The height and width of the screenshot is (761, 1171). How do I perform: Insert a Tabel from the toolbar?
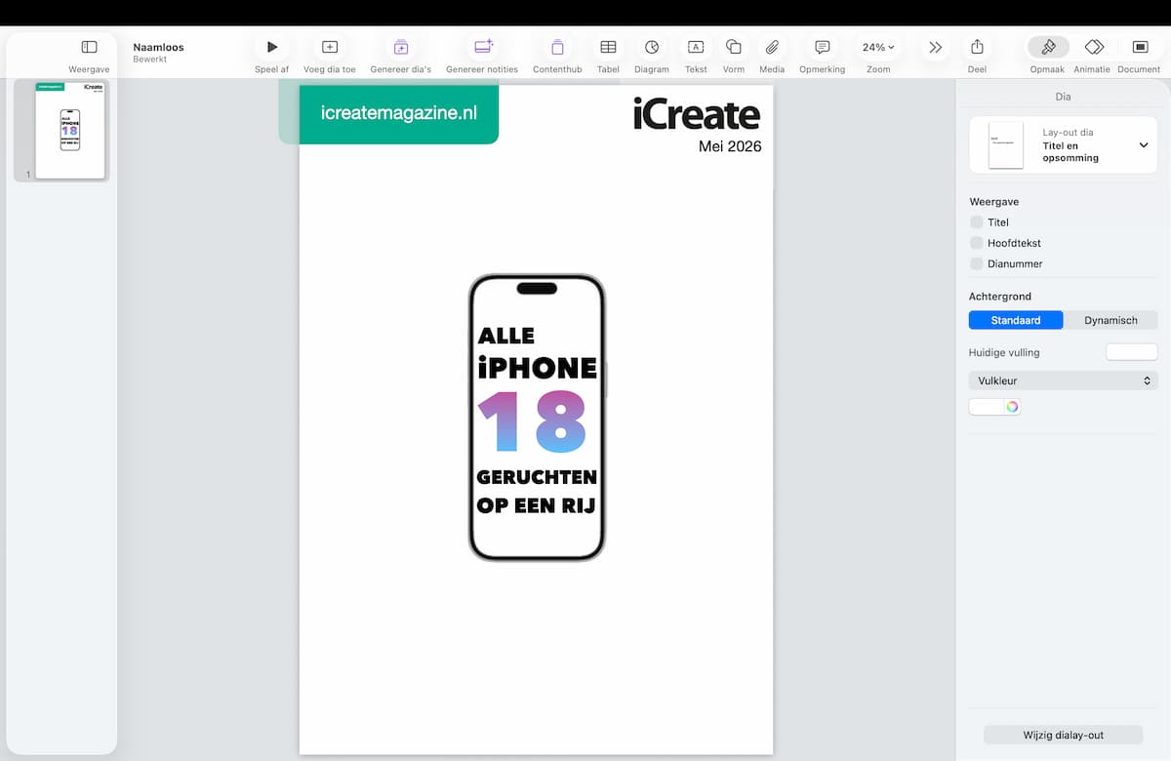tap(608, 47)
